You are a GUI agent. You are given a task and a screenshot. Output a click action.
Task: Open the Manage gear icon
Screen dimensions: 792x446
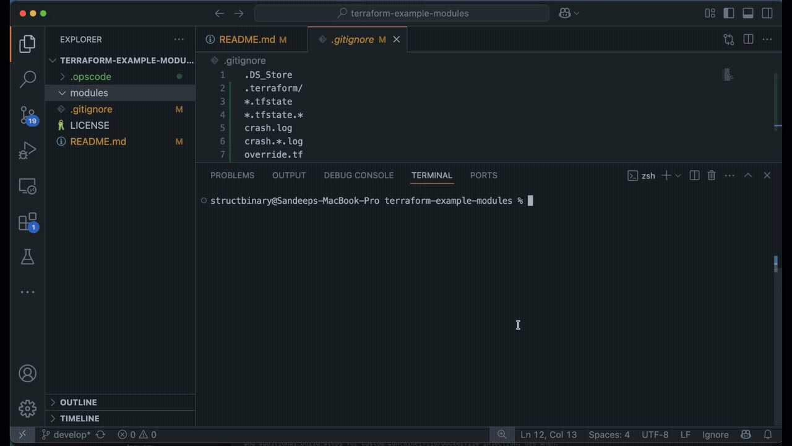pos(27,408)
